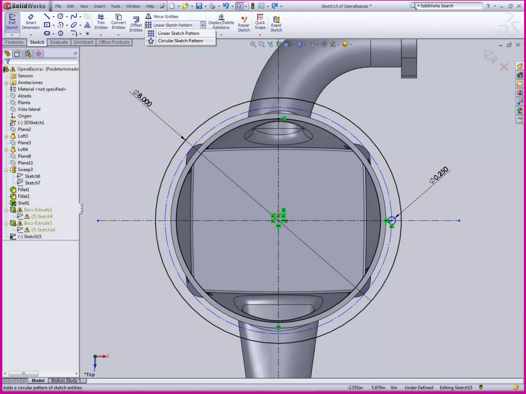
Task: Click the Rapid Sketch icon
Action: [276, 24]
